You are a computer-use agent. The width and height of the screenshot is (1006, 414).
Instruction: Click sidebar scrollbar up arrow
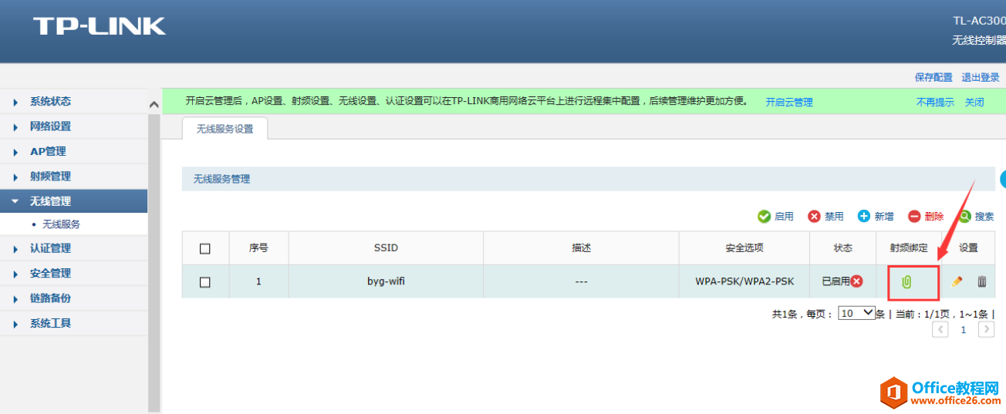point(154,104)
